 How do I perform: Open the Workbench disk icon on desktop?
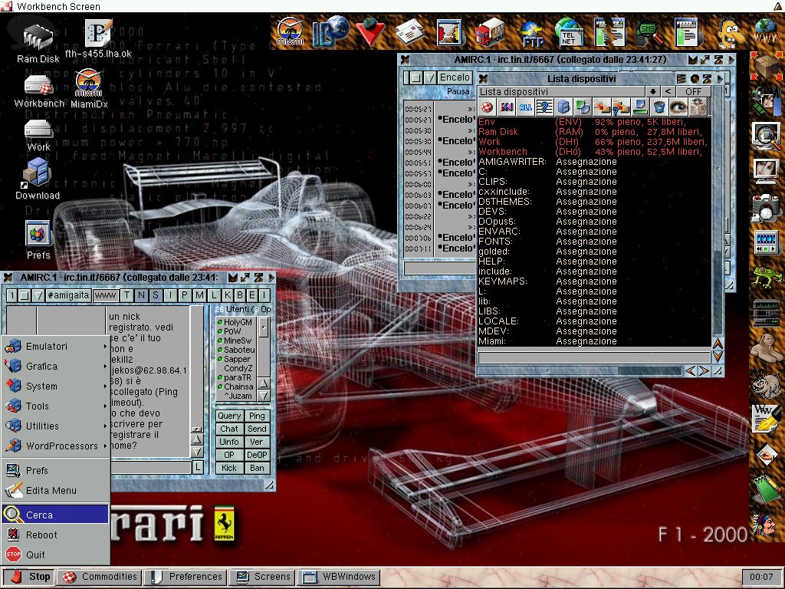tap(39, 92)
